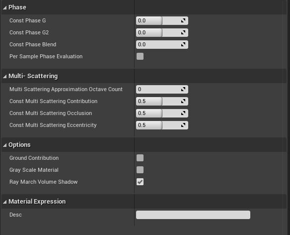Image resolution: width=290 pixels, height=235 pixels.
Task: Enable Per Sample Phase Evaluation checkbox
Action: tap(140, 56)
